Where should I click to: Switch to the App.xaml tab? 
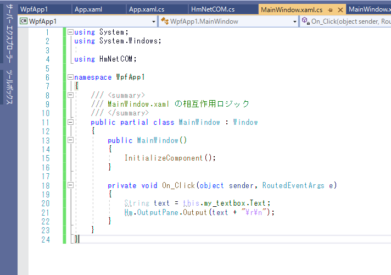(x=88, y=10)
